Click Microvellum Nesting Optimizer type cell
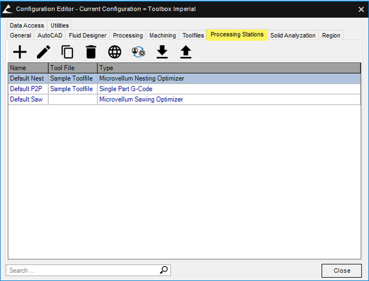This screenshot has width=369, height=281. [x=229, y=78]
